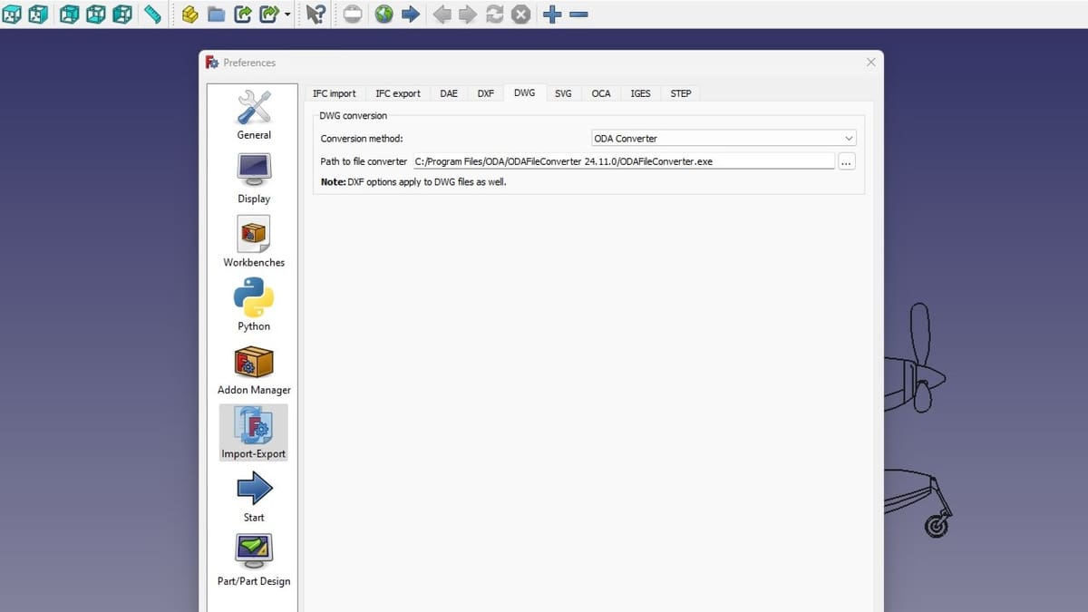
Task: Click the blue plus zoom-in icon
Action: pyautogui.click(x=552, y=15)
